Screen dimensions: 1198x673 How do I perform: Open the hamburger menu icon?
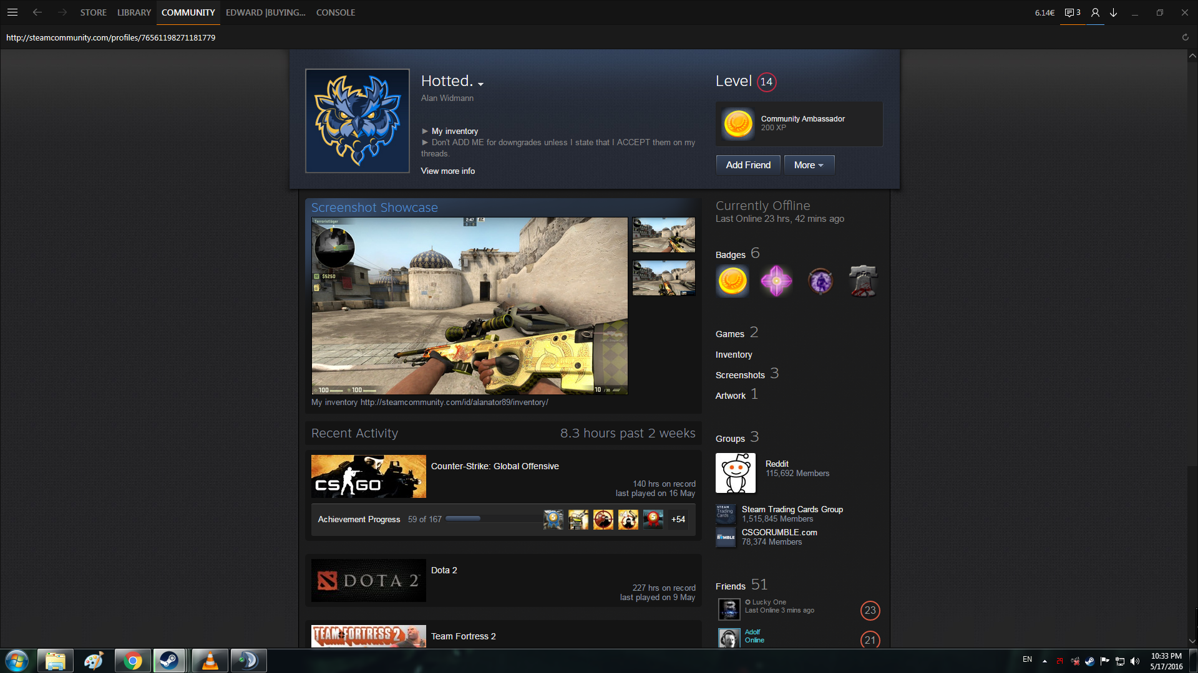(12, 12)
